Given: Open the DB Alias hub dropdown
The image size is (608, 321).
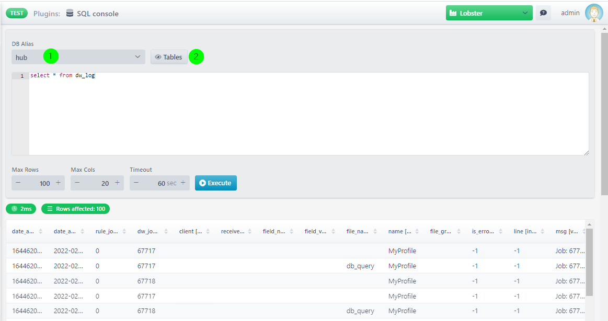Looking at the screenshot, I should coord(78,57).
